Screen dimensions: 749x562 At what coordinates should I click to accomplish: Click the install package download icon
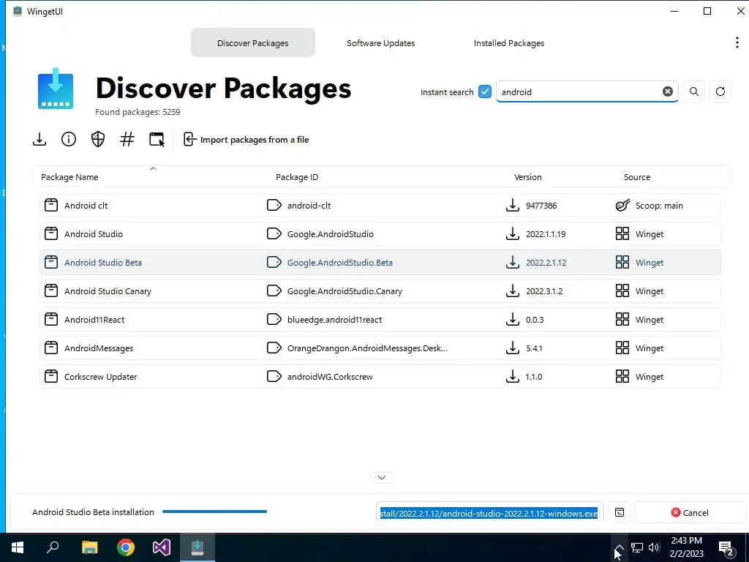coord(39,140)
